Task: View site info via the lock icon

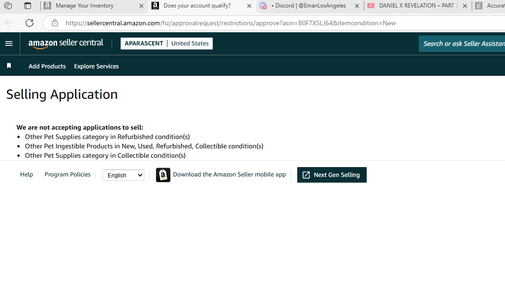Action: [55, 23]
